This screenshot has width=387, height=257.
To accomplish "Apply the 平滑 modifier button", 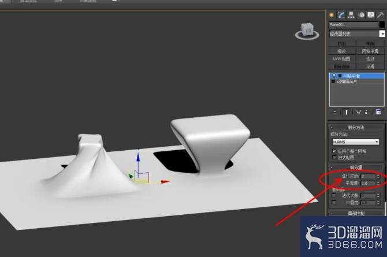I will click(370, 66).
